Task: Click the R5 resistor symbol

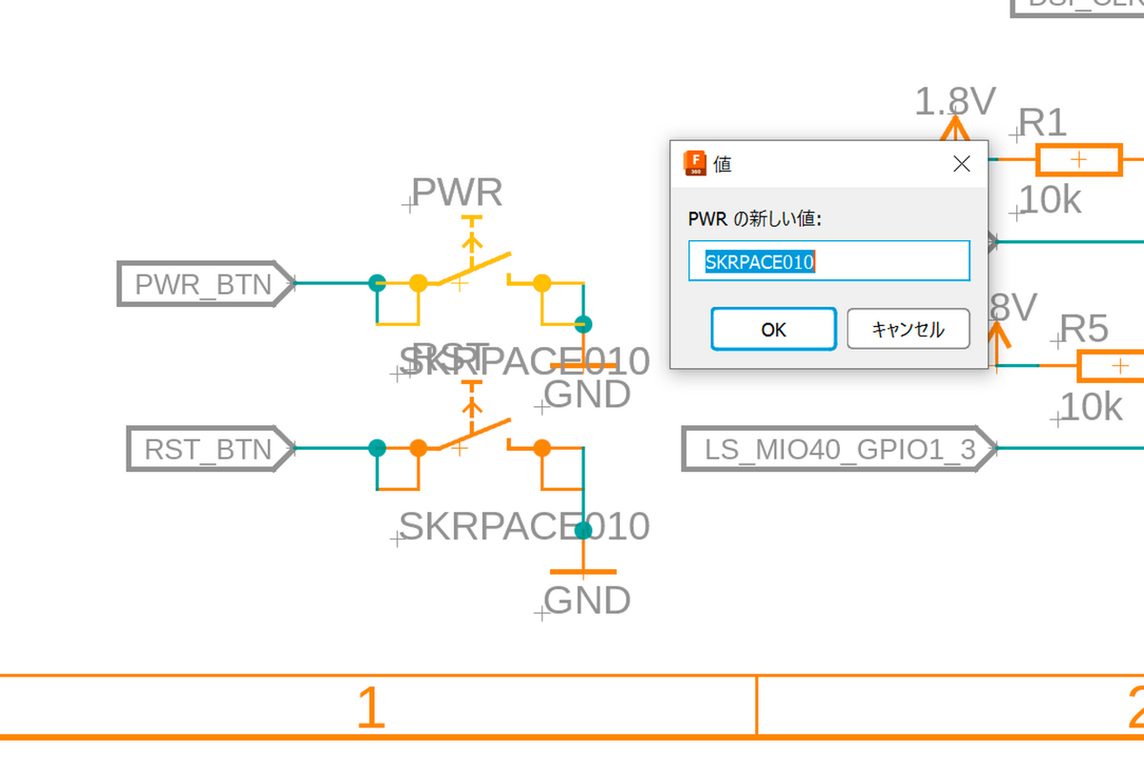Action: point(1115,365)
